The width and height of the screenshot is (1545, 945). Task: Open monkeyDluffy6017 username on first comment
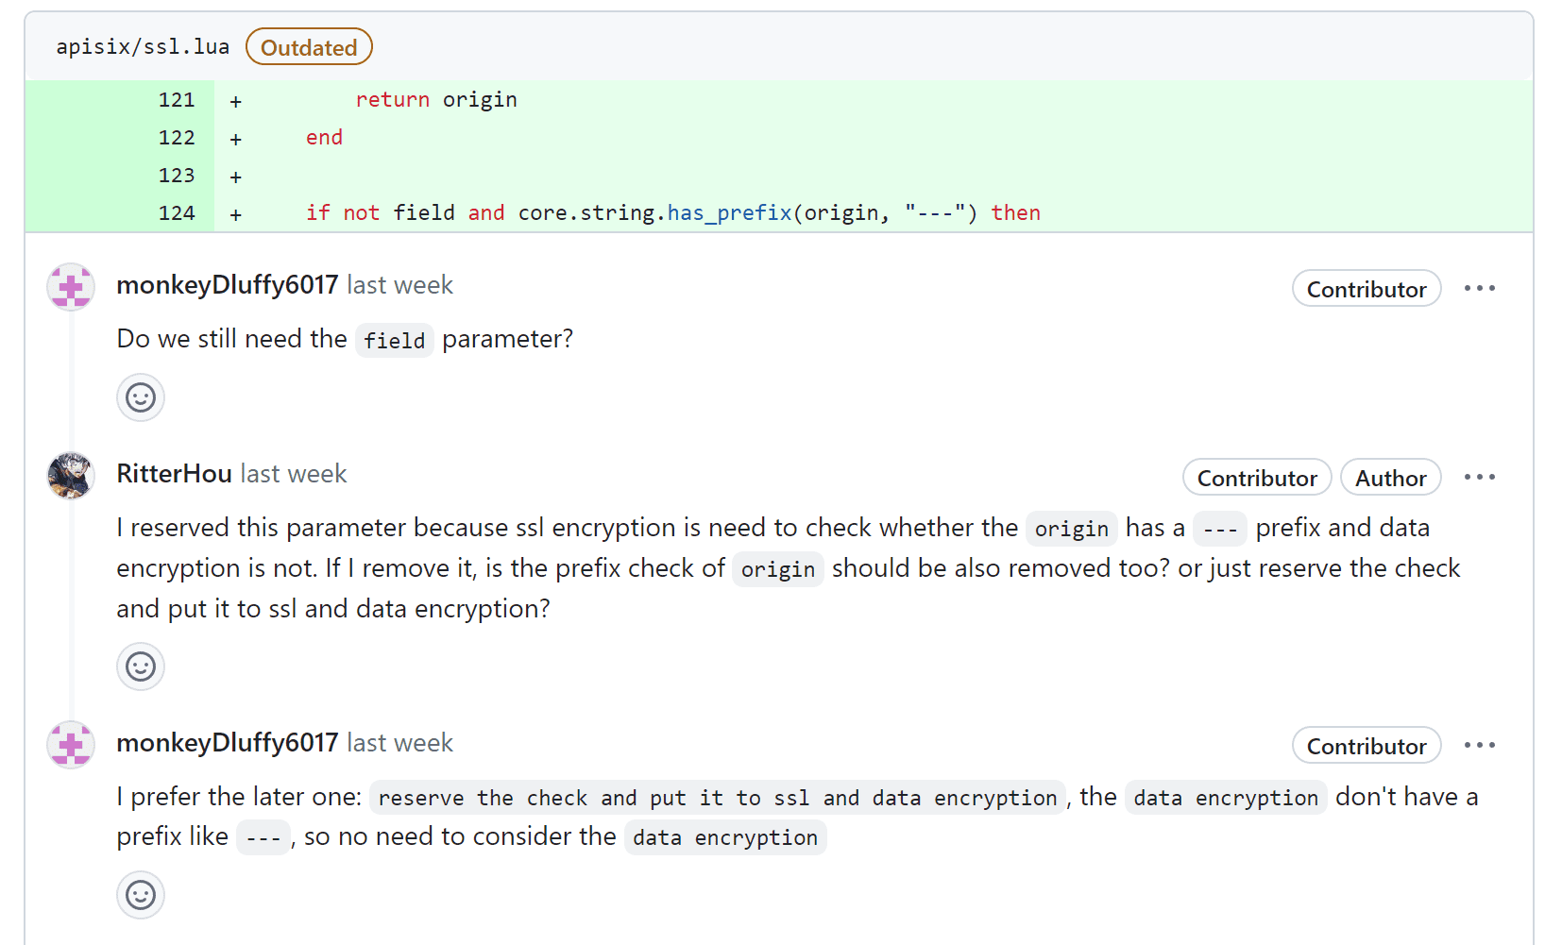click(x=227, y=285)
